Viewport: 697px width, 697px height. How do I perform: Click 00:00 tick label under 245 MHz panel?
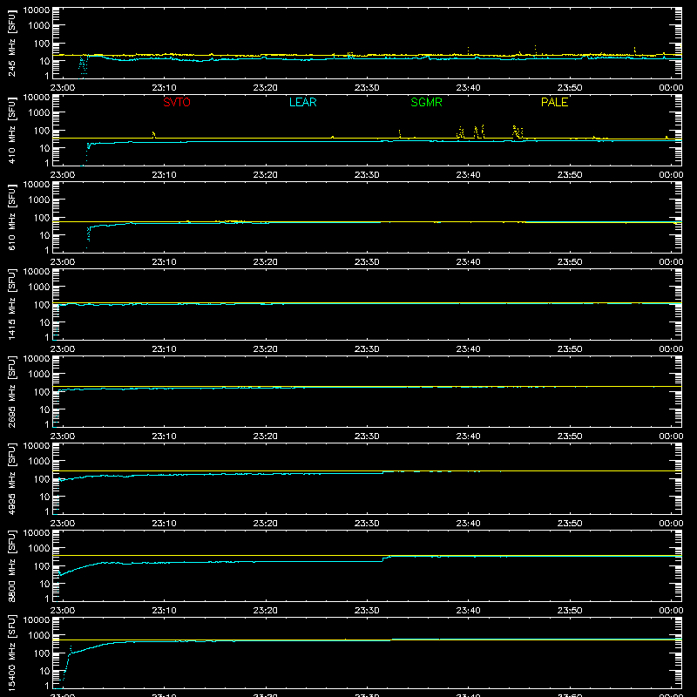pyautogui.click(x=671, y=88)
